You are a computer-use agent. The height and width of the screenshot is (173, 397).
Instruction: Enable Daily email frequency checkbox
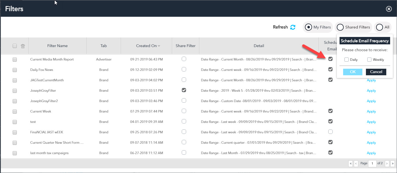tap(346, 60)
